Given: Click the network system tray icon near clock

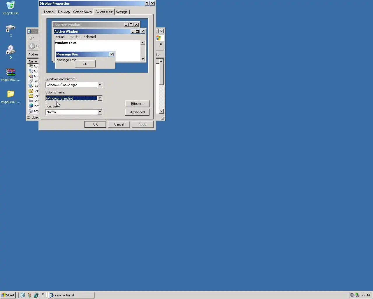Looking at the screenshot, I should tap(357, 295).
